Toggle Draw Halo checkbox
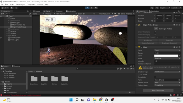This screenshot has height=103, width=183. [155, 77]
